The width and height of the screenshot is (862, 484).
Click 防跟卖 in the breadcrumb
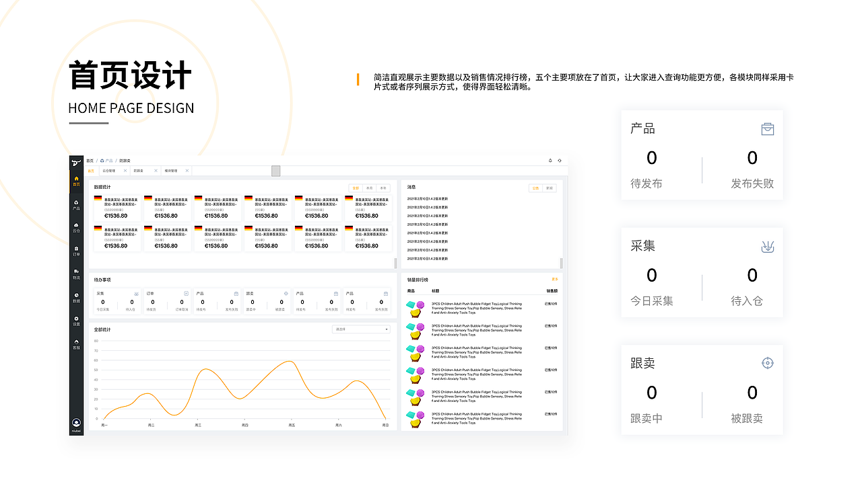(125, 161)
